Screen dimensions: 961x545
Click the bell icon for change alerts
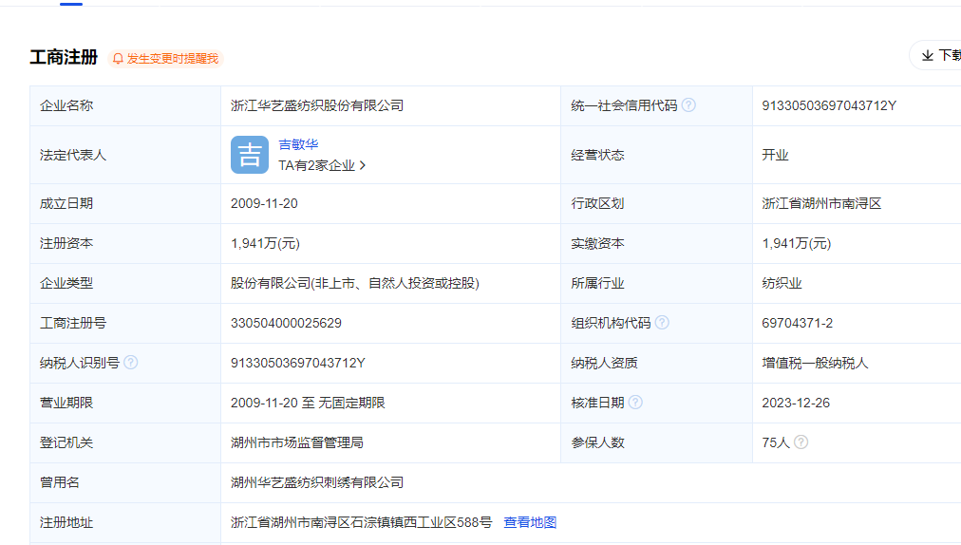pos(119,58)
